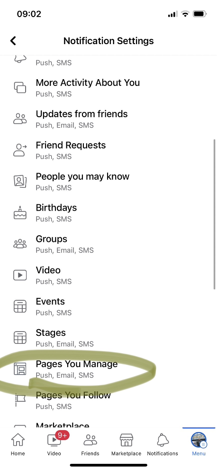Open Video notification settings row
Screen dimensions: 217x471
(x=108, y=275)
